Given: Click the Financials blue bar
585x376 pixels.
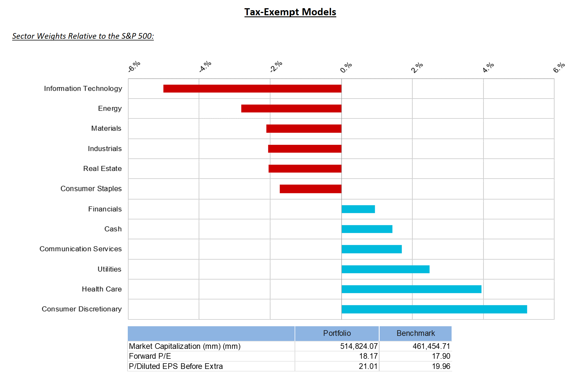Looking at the screenshot, I should tap(358, 209).
